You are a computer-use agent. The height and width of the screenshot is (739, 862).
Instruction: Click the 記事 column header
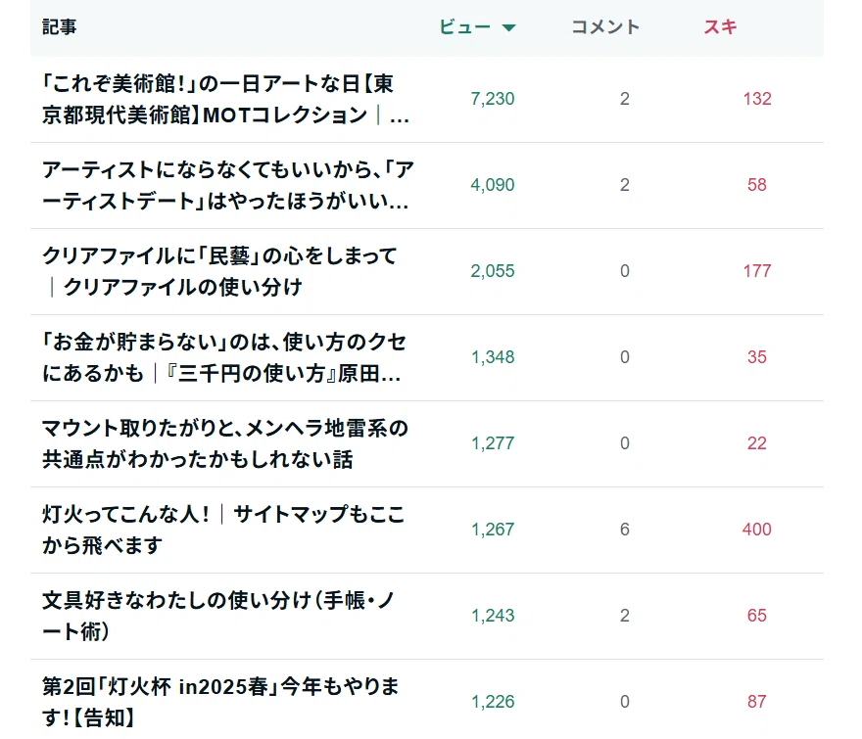pos(60,27)
